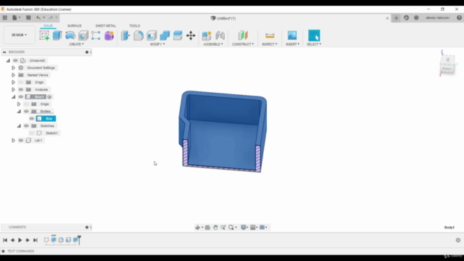Jump to timeline end

click(36, 240)
